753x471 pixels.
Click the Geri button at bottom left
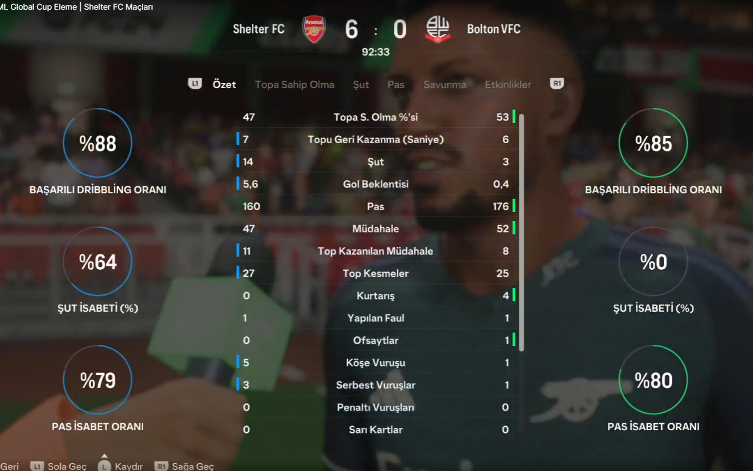10,466
